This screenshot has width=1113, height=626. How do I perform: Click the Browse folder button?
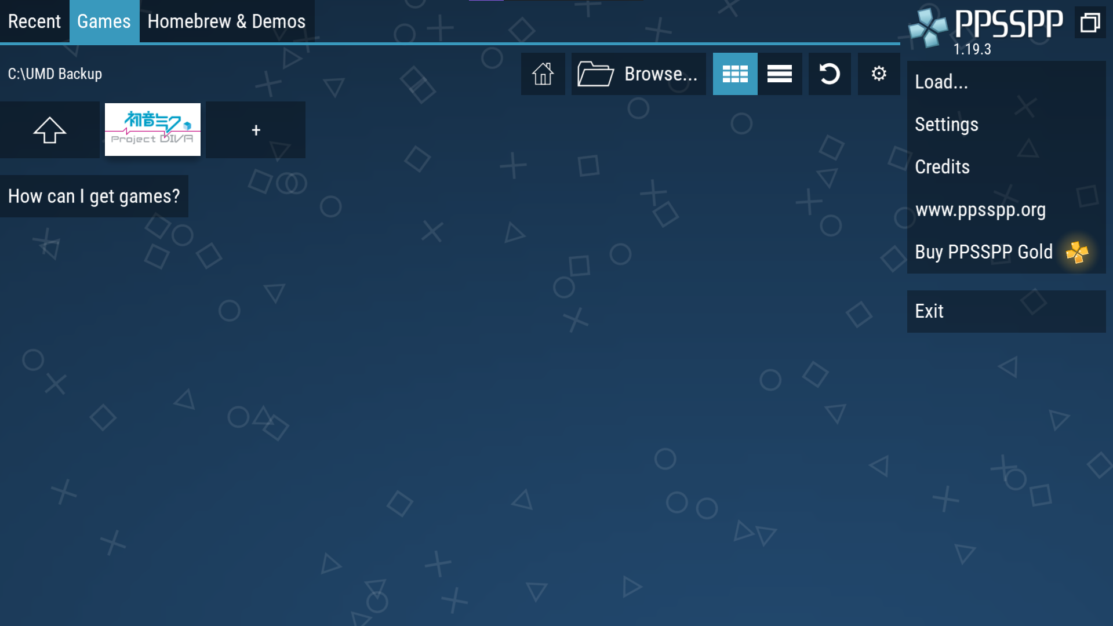click(638, 74)
